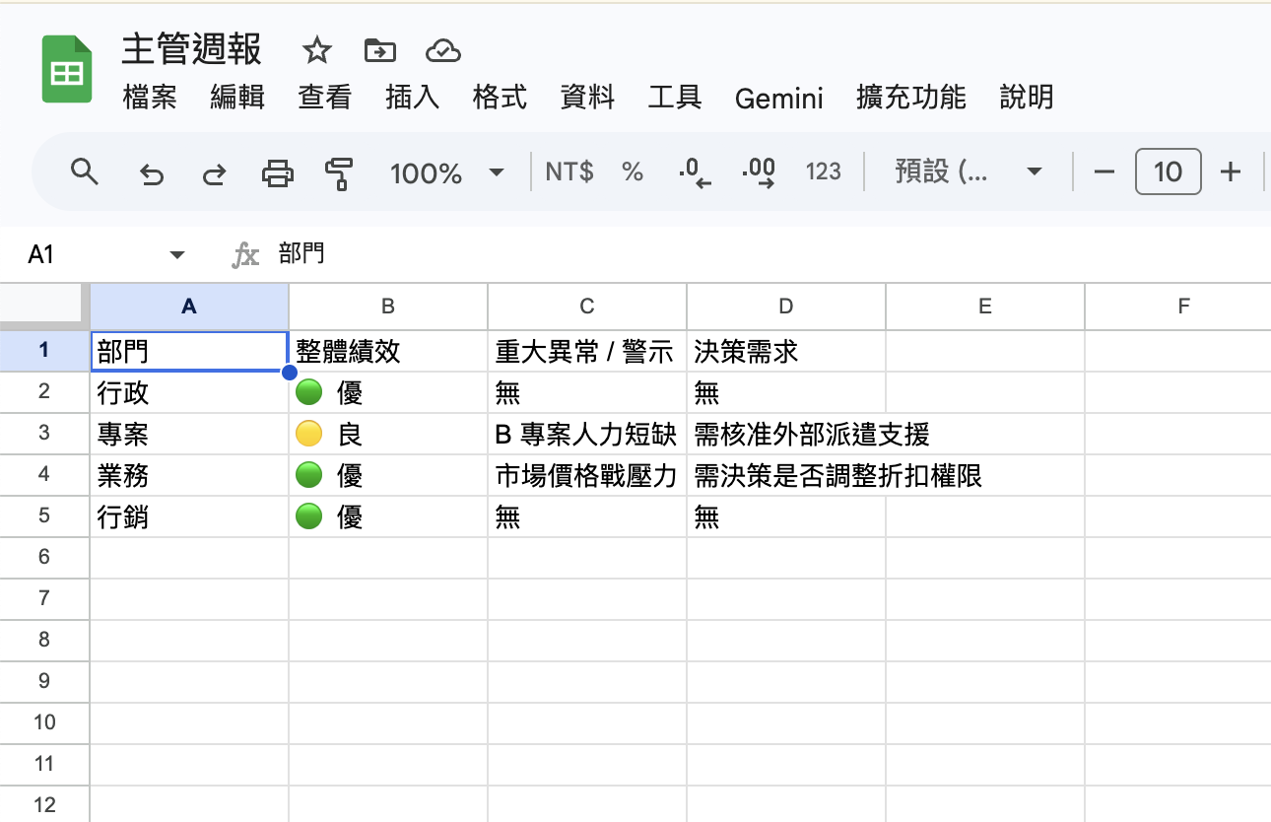Open the 123 number format menu
This screenshot has width=1271, height=822.
[x=823, y=171]
